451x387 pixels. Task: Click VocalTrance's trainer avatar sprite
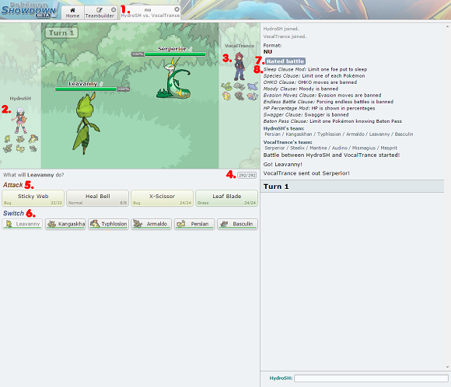[239, 66]
